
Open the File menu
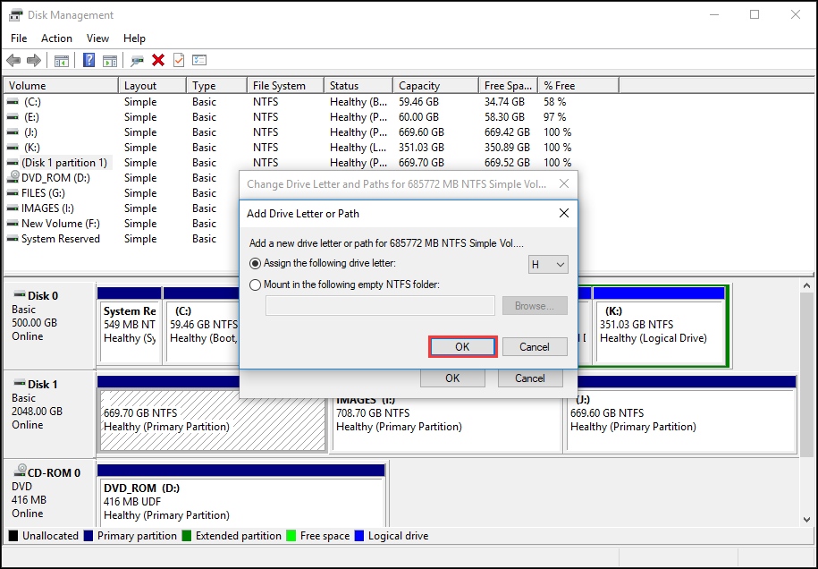pyautogui.click(x=19, y=38)
